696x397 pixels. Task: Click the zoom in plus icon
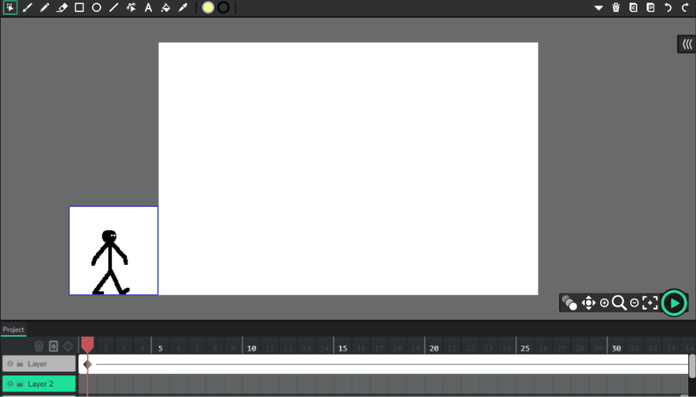[x=604, y=303]
